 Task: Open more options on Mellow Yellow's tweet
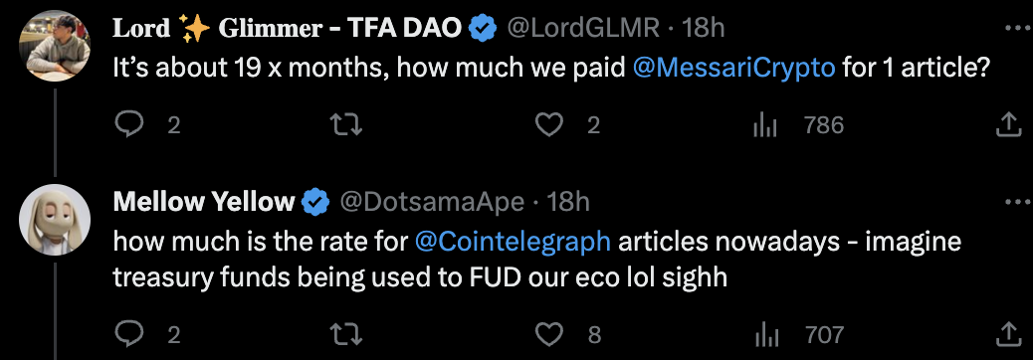1017,202
